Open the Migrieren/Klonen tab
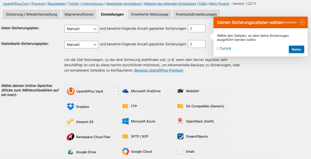 click(79, 14)
